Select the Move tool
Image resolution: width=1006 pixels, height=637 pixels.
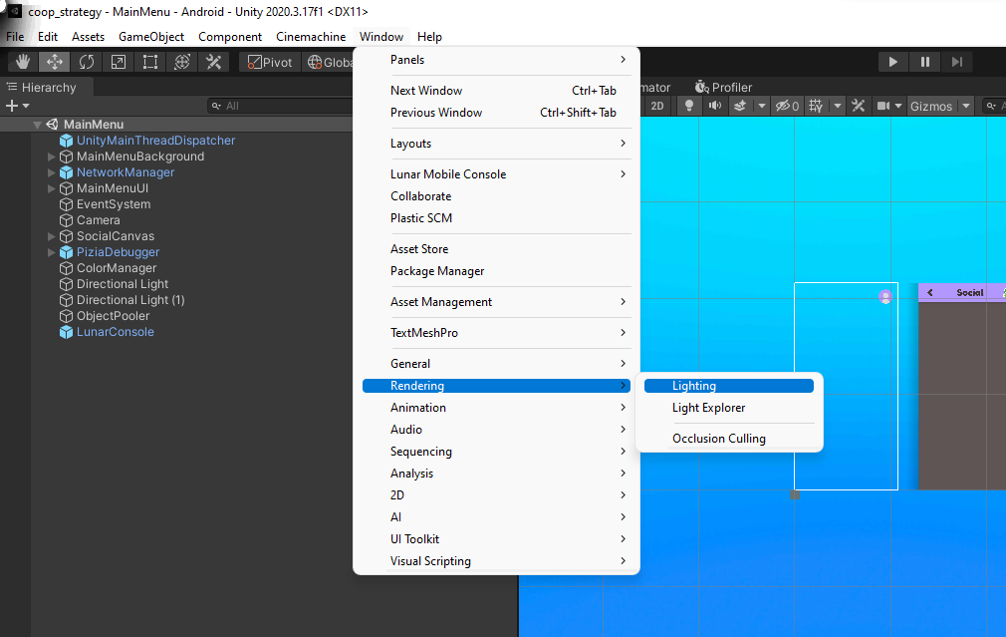tap(54, 62)
